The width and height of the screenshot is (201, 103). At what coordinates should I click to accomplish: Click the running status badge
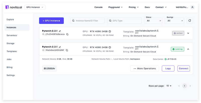pos(177,49)
